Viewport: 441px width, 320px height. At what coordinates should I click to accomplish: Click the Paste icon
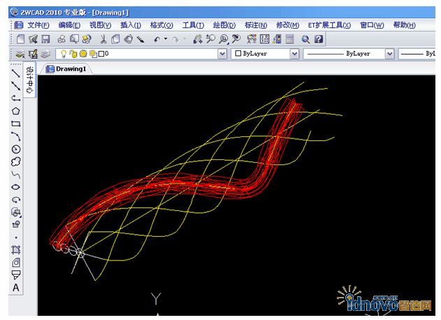pyautogui.click(x=129, y=39)
